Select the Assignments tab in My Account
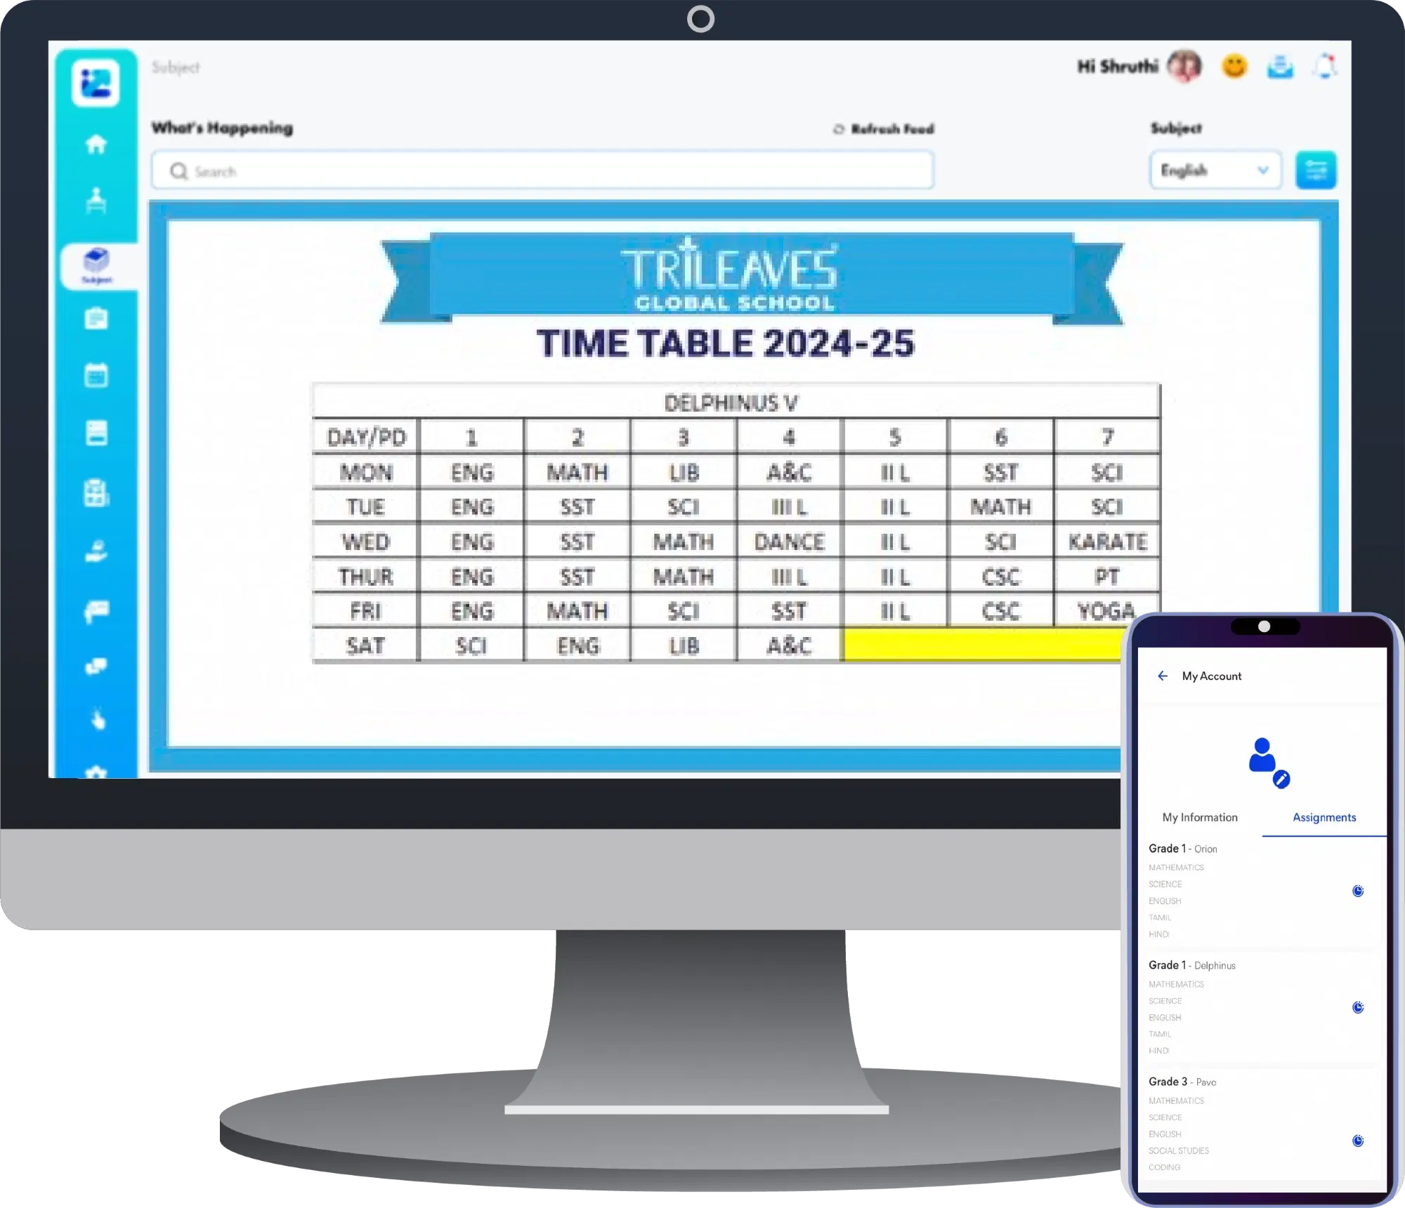 pyautogui.click(x=1324, y=818)
